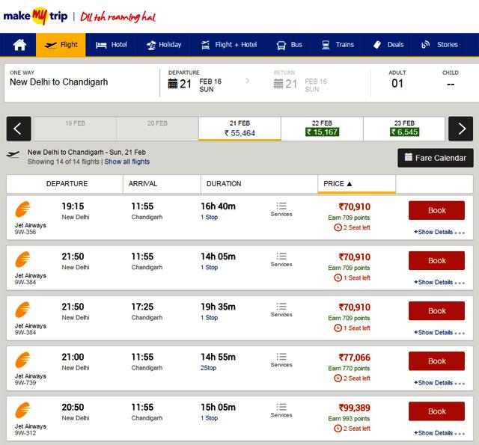Book the 19:15 Jet Airways flight
This screenshot has height=445, width=479.
pos(436,210)
